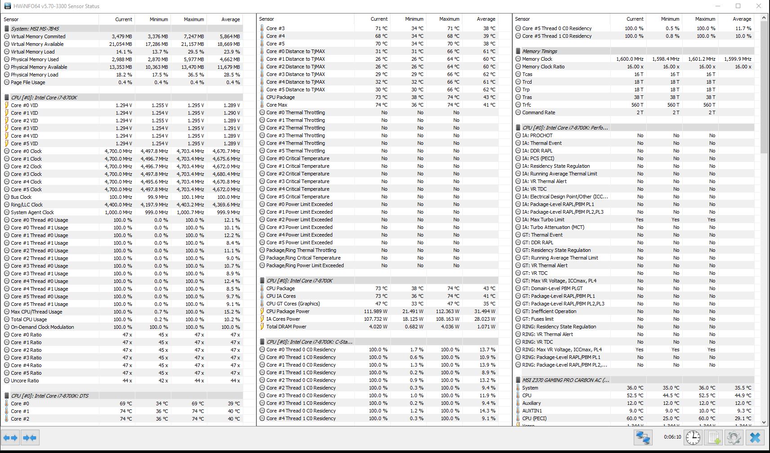
Task: Select the MSI Z370 GAMING PRO CARBON AC header
Action: [634, 380]
